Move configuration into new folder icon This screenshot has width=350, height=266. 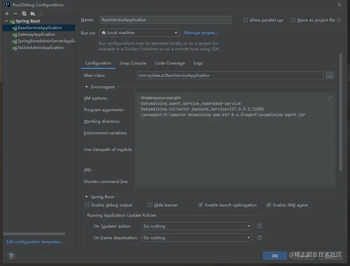pos(33,14)
